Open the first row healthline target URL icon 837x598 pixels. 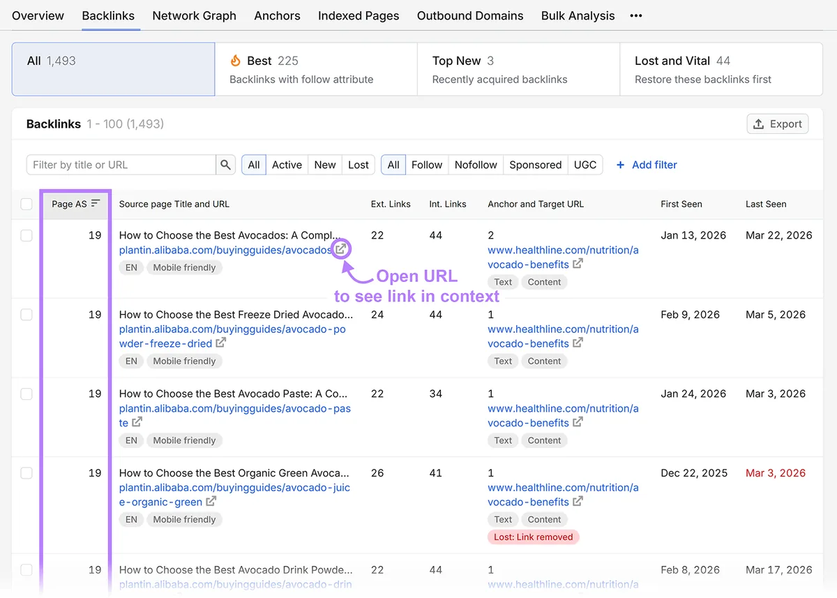tap(578, 264)
